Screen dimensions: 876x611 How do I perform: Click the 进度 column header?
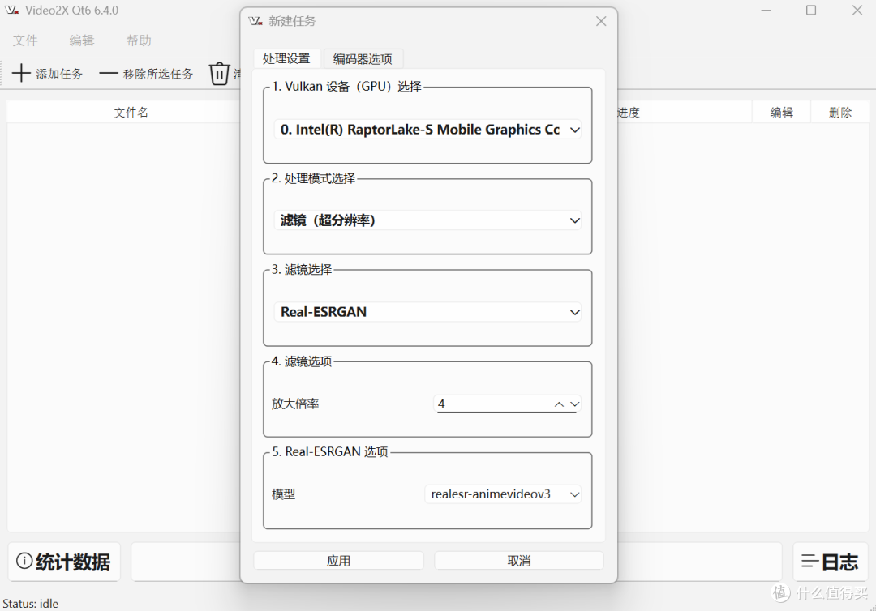(x=629, y=112)
